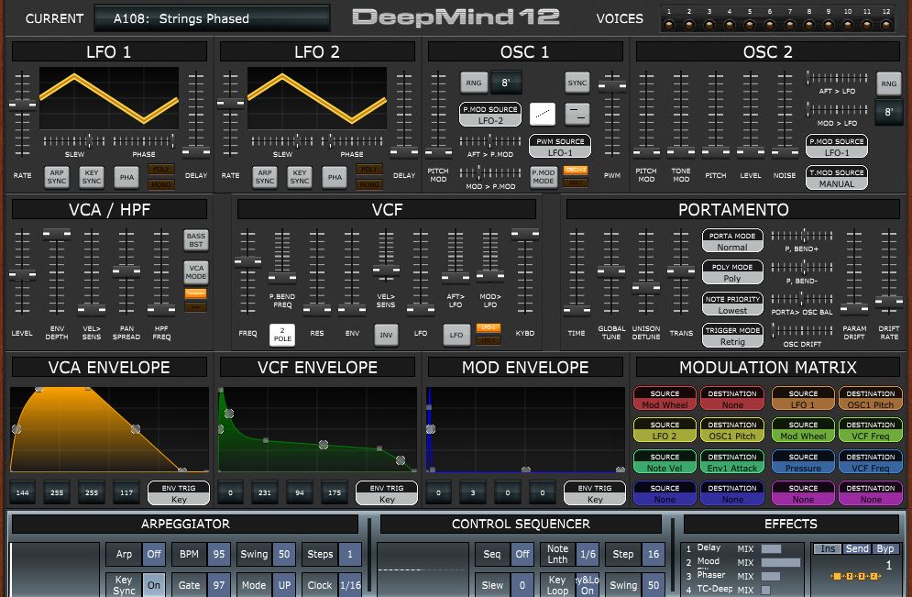Image resolution: width=912 pixels, height=597 pixels.
Task: Click the OSC 1 PWM slider handle
Action: tap(612, 86)
